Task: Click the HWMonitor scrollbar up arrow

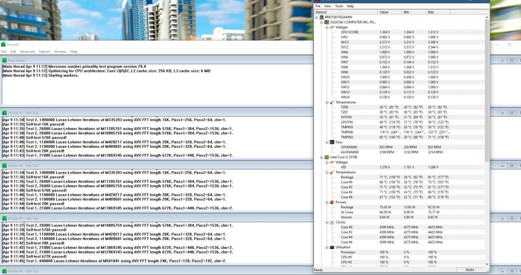Action: [487, 17]
